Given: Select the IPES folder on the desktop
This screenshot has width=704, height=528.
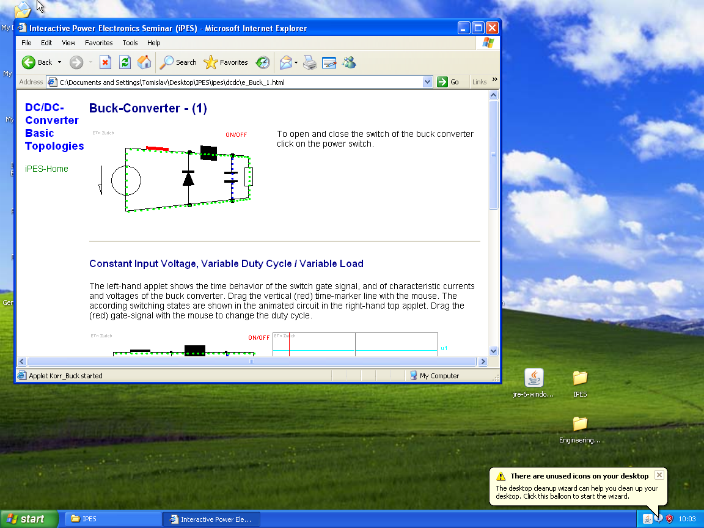Looking at the screenshot, I should coord(580,384).
